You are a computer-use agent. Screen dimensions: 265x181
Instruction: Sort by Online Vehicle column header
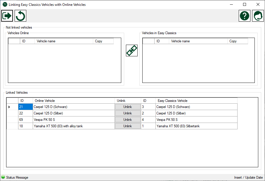[74, 101]
